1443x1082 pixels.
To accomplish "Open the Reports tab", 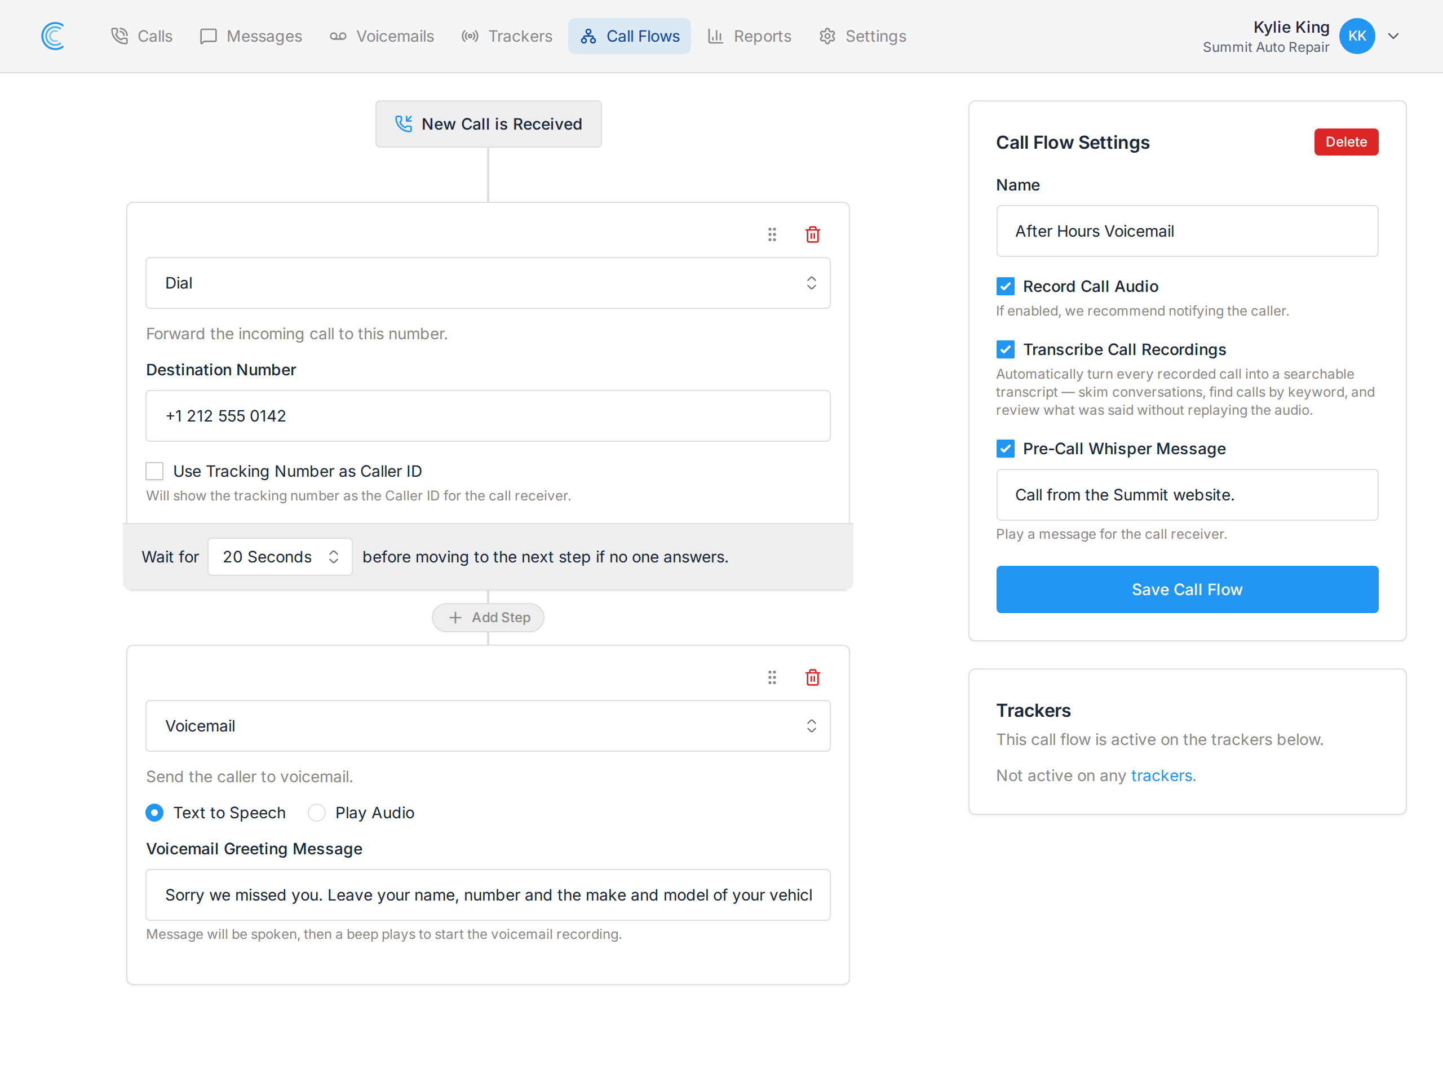I will (749, 36).
